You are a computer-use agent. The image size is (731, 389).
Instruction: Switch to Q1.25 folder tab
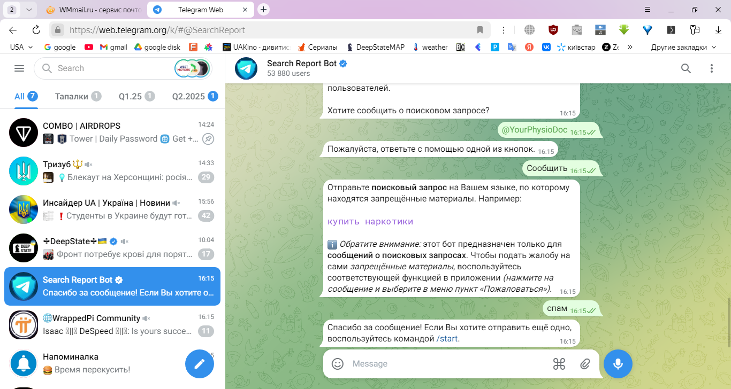pos(136,97)
